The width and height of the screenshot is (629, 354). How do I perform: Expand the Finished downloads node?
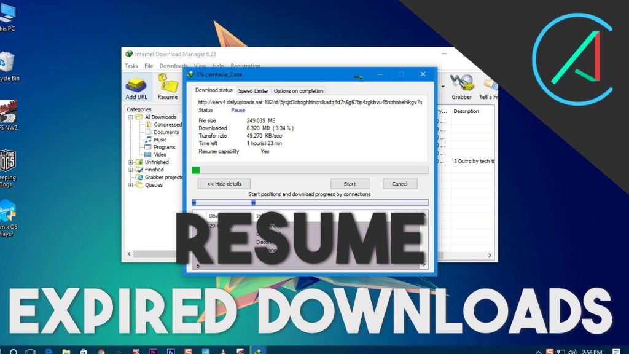[x=131, y=170]
